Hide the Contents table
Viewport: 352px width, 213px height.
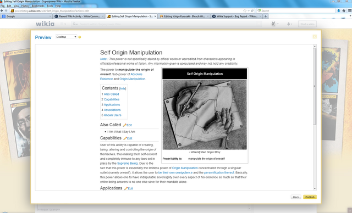pos(123,89)
